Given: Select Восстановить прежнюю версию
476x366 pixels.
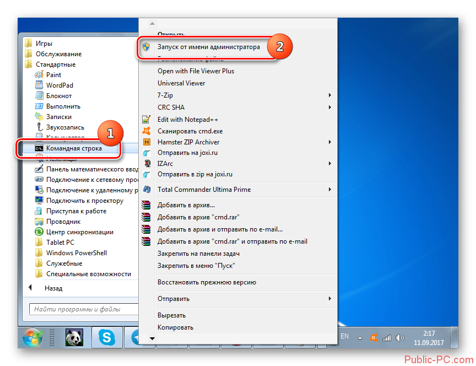Looking at the screenshot, I should [x=207, y=282].
